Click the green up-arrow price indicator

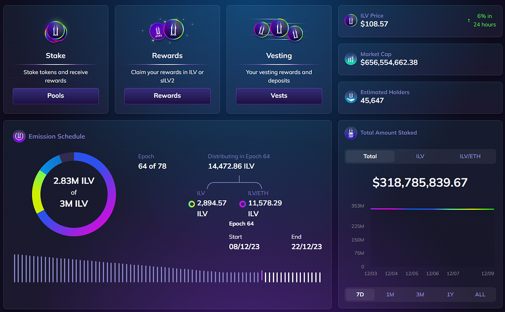point(469,20)
